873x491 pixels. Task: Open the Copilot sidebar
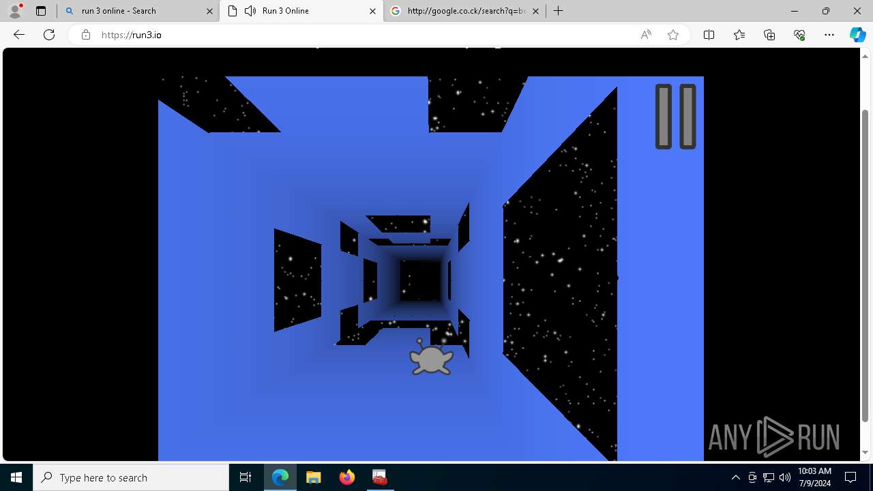[x=857, y=35]
